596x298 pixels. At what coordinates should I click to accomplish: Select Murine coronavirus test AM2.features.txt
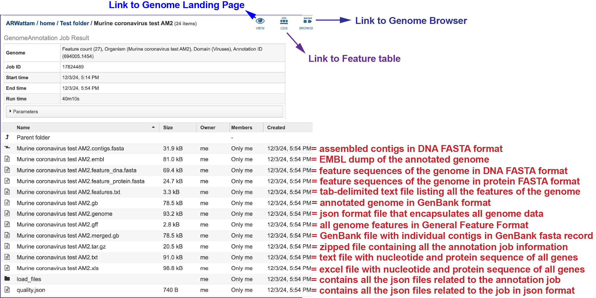[x=68, y=192]
